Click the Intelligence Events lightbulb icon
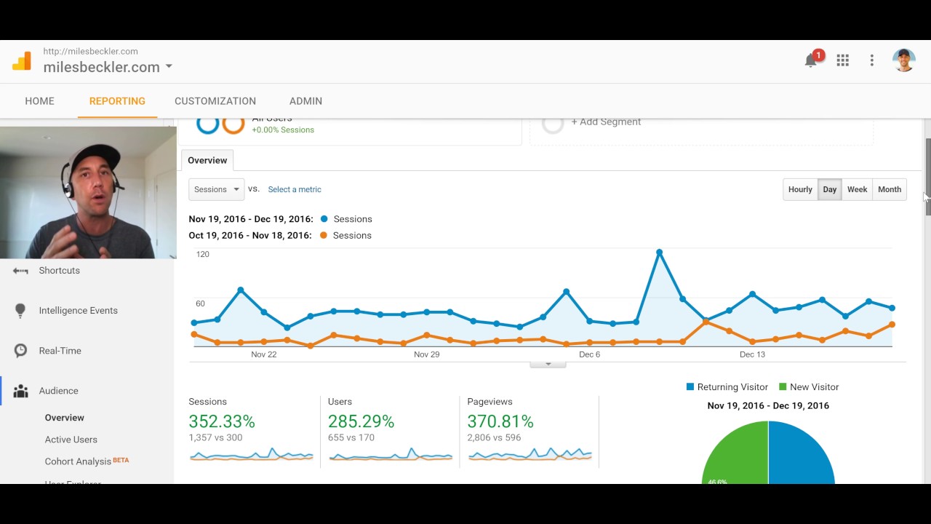The width and height of the screenshot is (931, 524). (x=20, y=311)
